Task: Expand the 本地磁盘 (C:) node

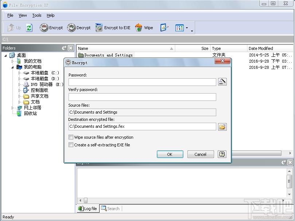Action: 19,73
